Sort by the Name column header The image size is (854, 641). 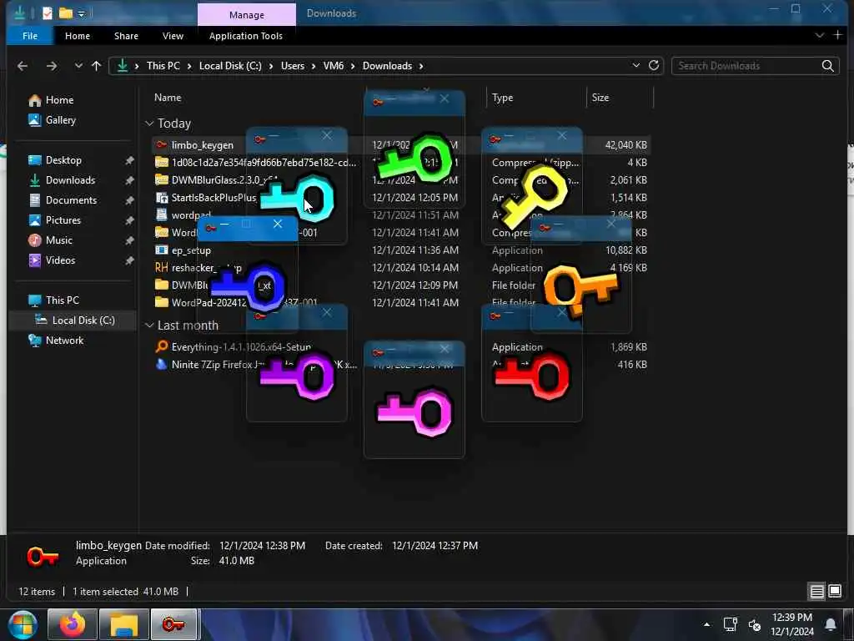167,98
